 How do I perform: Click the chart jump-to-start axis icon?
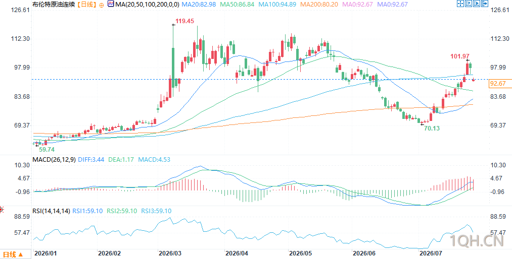[x=469, y=4]
